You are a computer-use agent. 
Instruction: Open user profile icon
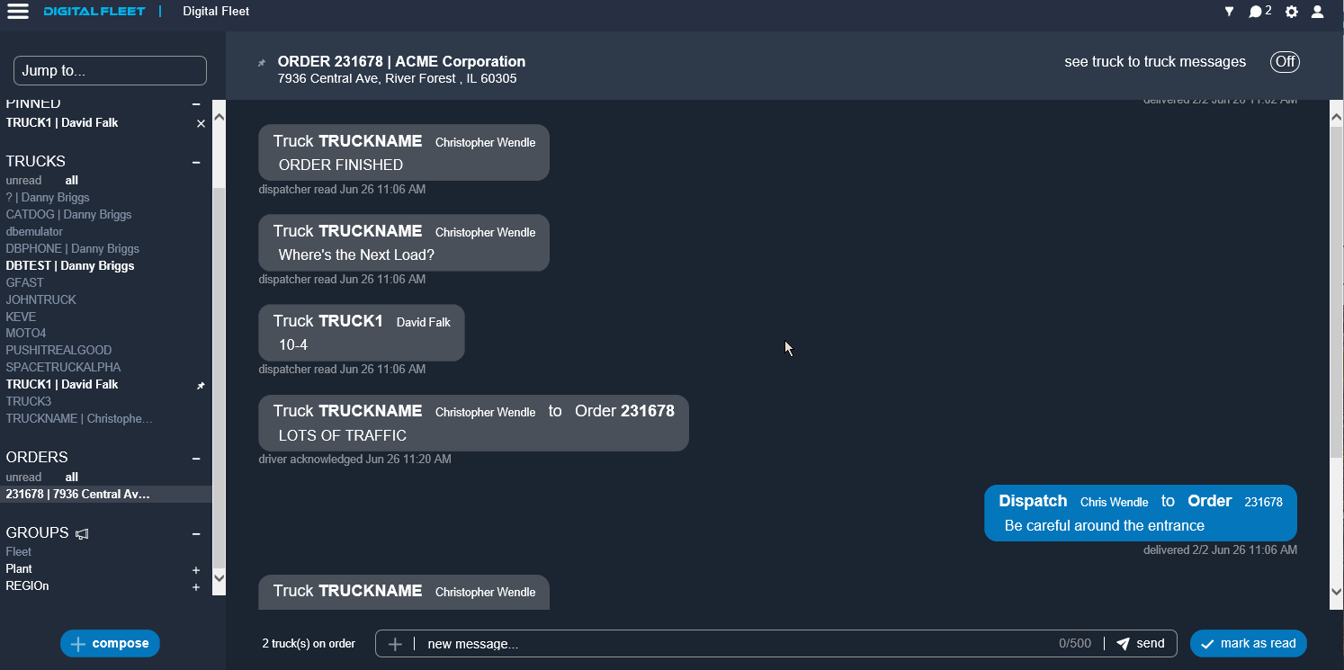[1317, 12]
